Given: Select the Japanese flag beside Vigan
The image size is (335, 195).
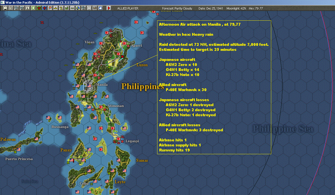Looking at the screenshot, I should pos(101,43).
